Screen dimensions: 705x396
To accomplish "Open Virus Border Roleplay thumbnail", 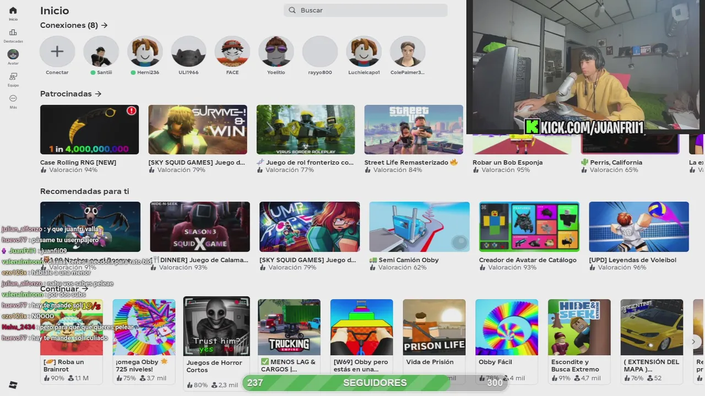I will (306, 130).
